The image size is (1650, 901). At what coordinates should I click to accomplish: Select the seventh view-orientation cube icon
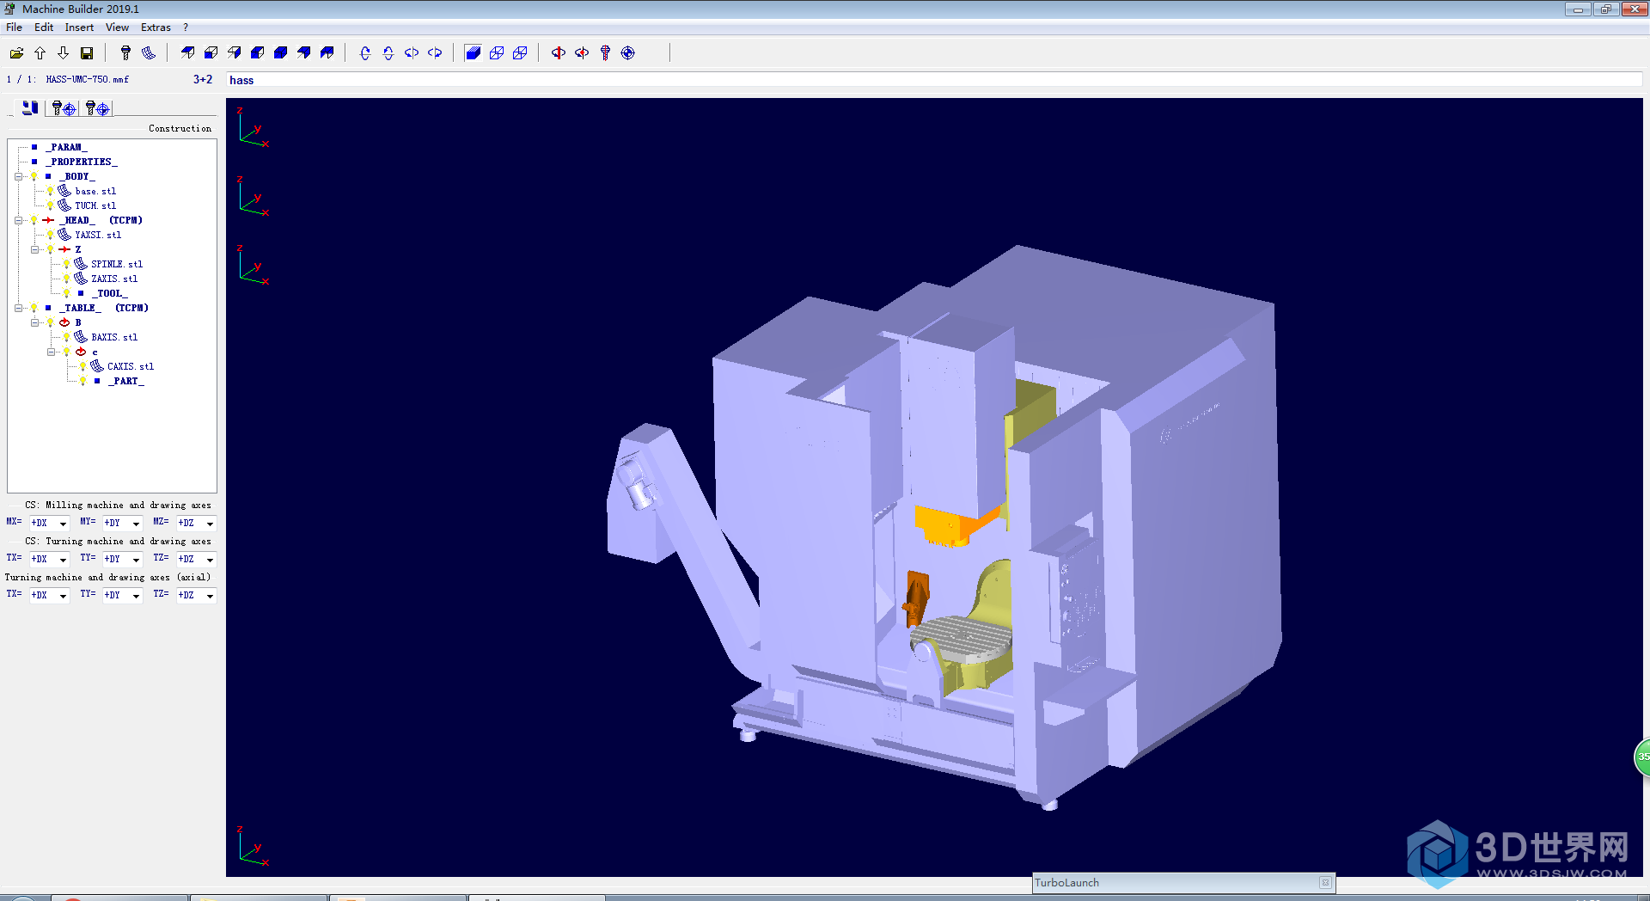pos(327,53)
